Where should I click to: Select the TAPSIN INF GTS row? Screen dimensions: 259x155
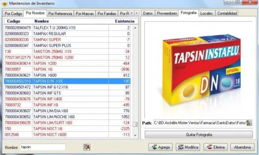(x=67, y=93)
